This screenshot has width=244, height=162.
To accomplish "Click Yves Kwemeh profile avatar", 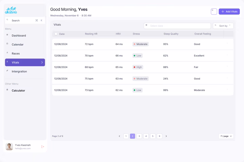I will point(9,147).
